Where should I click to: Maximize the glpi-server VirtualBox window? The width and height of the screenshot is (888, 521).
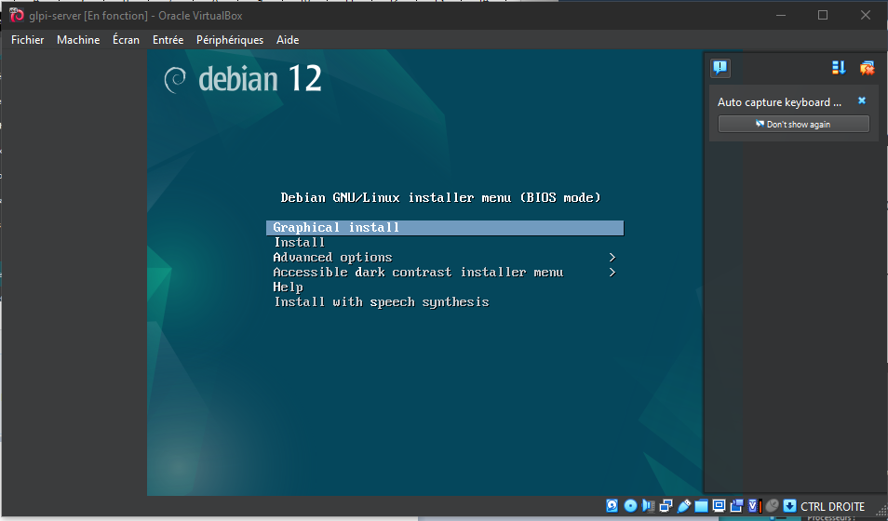click(823, 15)
